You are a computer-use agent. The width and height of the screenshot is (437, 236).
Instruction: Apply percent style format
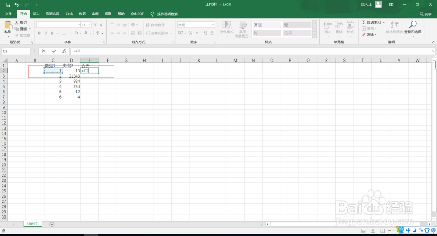[x=191, y=33]
